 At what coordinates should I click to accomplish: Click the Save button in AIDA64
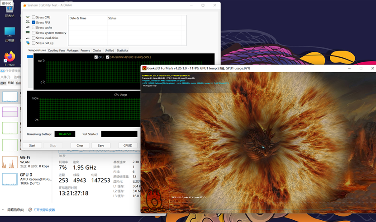pos(101,145)
